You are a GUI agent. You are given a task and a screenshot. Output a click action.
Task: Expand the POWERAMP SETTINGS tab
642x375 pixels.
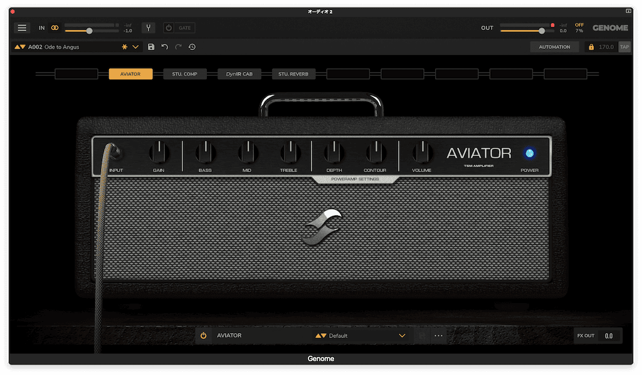click(355, 180)
